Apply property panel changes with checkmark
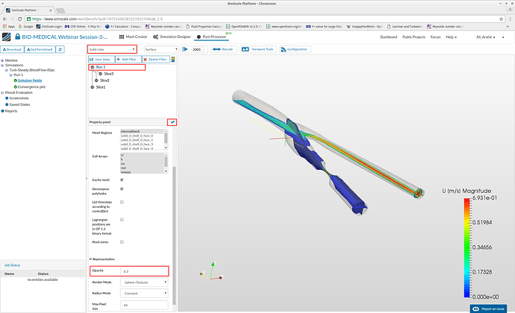Viewport: 515px width, 313px height. [x=172, y=122]
